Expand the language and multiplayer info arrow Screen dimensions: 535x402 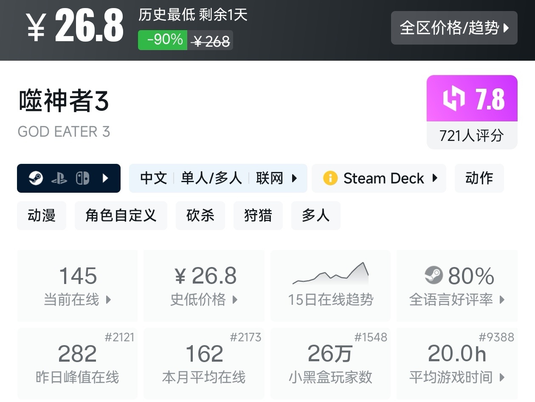tap(294, 178)
